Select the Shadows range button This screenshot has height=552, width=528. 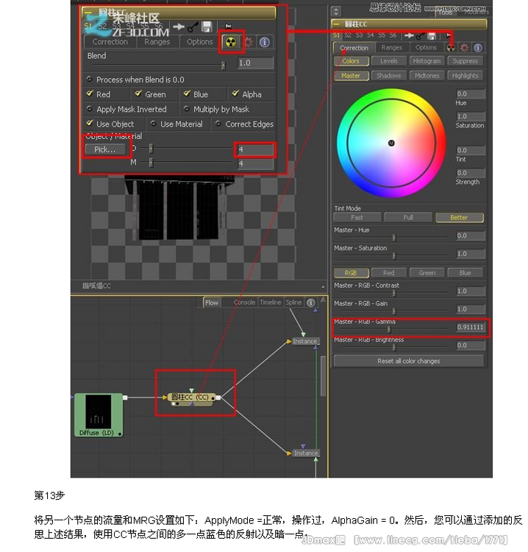[x=389, y=76]
